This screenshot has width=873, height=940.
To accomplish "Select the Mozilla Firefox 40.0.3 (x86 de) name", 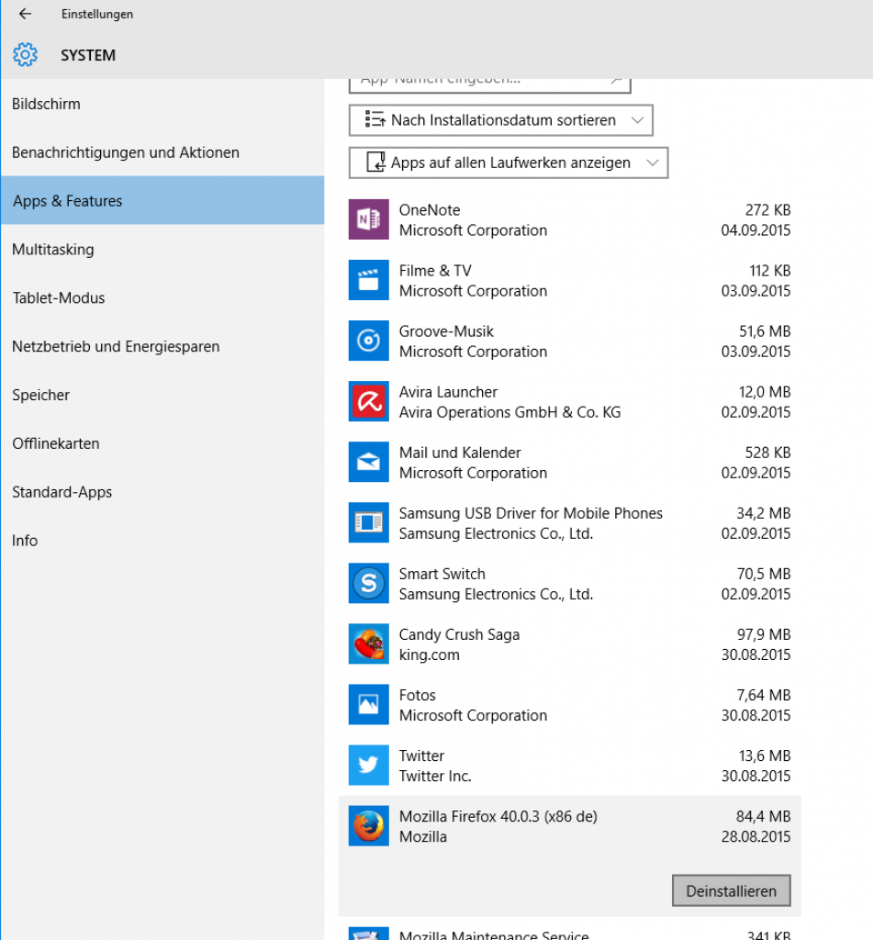I will (498, 816).
